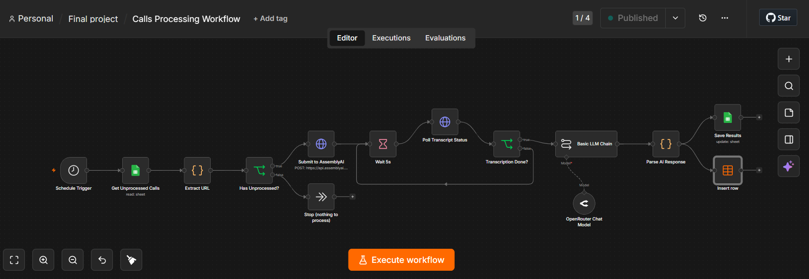Open the Final project breadcrumb
The width and height of the screenshot is (809, 279).
[x=93, y=19]
